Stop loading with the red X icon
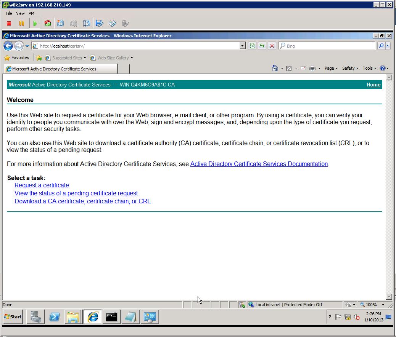Viewport: 396px width, 337px height. click(272, 46)
